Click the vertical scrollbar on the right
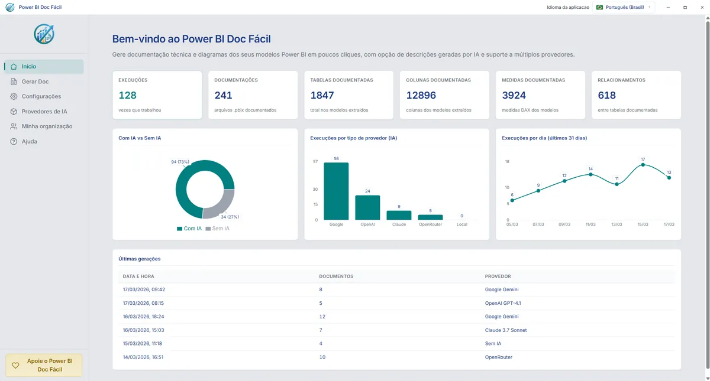Viewport: 710px width, 381px height. click(x=707, y=195)
